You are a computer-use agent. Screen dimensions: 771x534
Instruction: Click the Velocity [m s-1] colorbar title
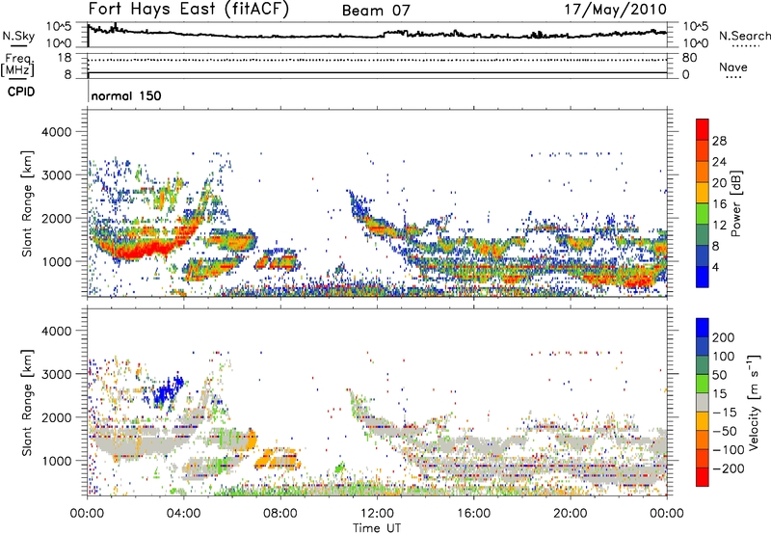pyautogui.click(x=754, y=402)
